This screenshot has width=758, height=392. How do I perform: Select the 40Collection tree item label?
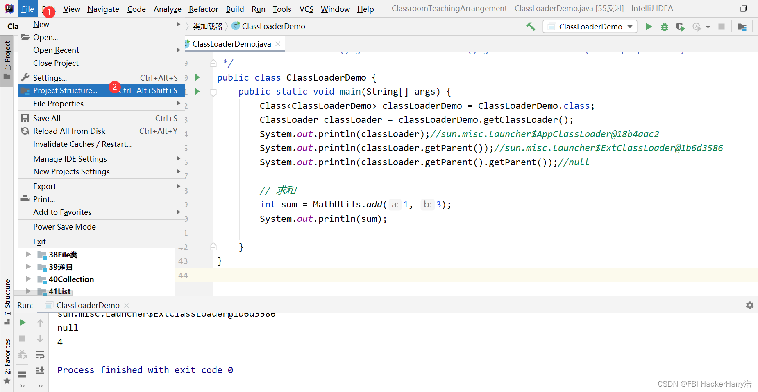(x=71, y=279)
